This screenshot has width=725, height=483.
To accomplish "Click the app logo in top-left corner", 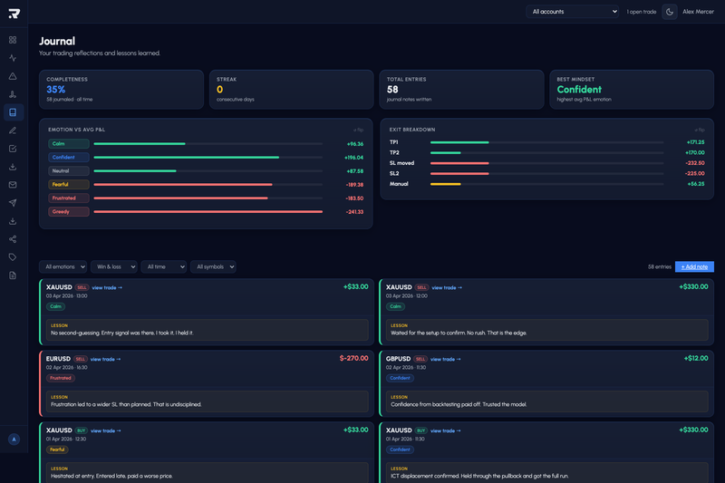I will point(14,14).
